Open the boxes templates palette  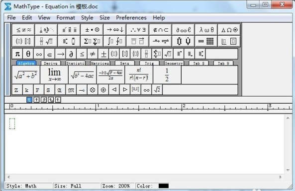(229, 41)
